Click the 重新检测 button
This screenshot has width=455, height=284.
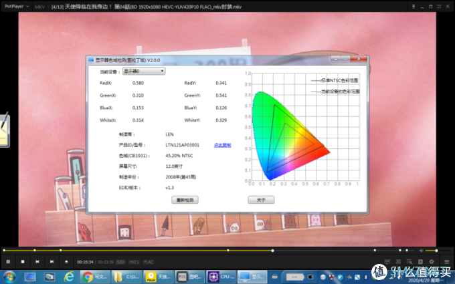click(185, 200)
